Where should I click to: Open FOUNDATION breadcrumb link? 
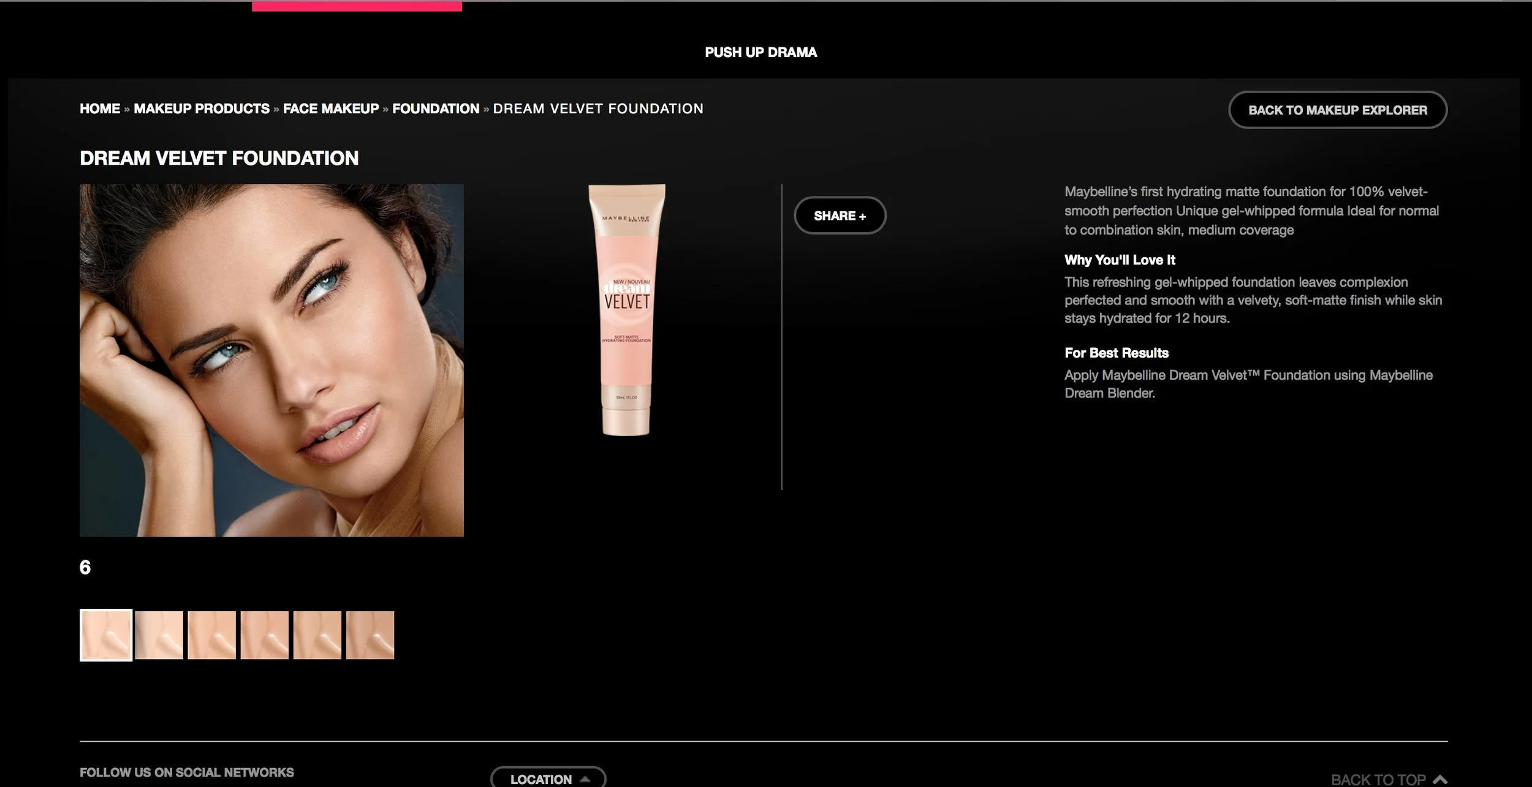tap(436, 108)
